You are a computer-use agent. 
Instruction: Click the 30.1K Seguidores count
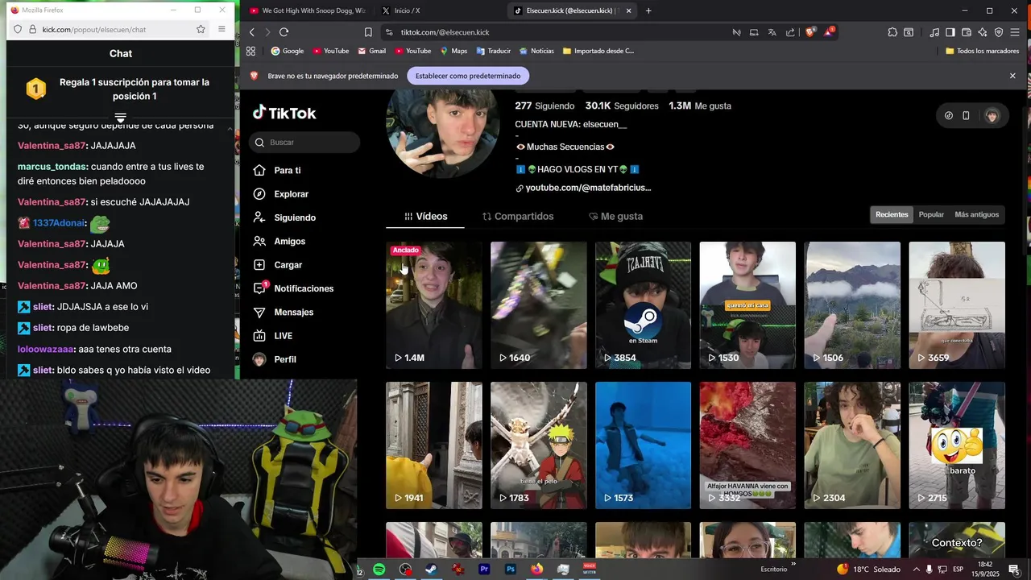pyautogui.click(x=622, y=106)
